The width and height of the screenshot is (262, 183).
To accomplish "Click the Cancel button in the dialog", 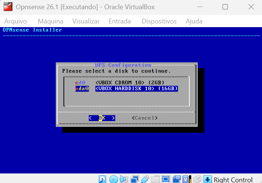I will [x=145, y=118].
